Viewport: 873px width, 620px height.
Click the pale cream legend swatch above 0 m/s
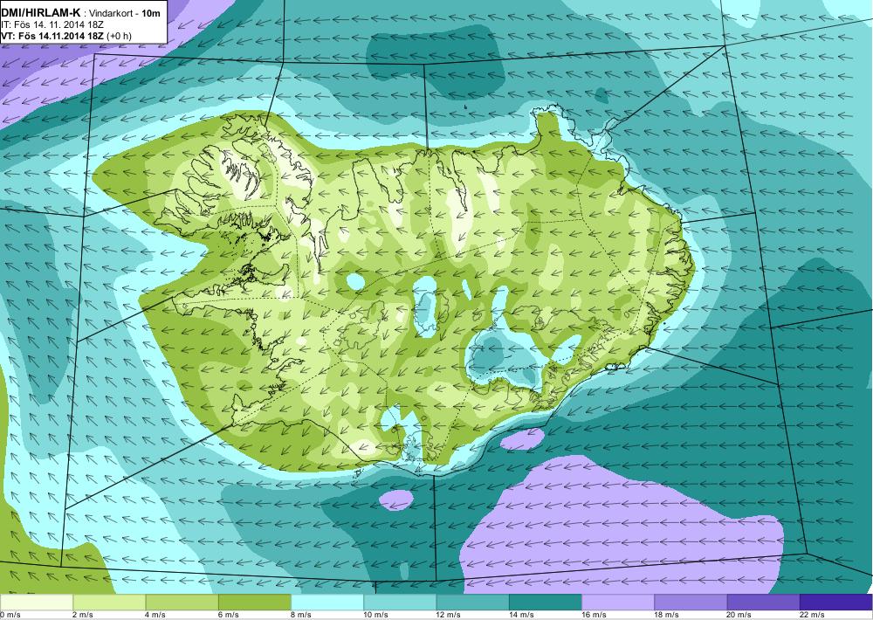[36, 602]
